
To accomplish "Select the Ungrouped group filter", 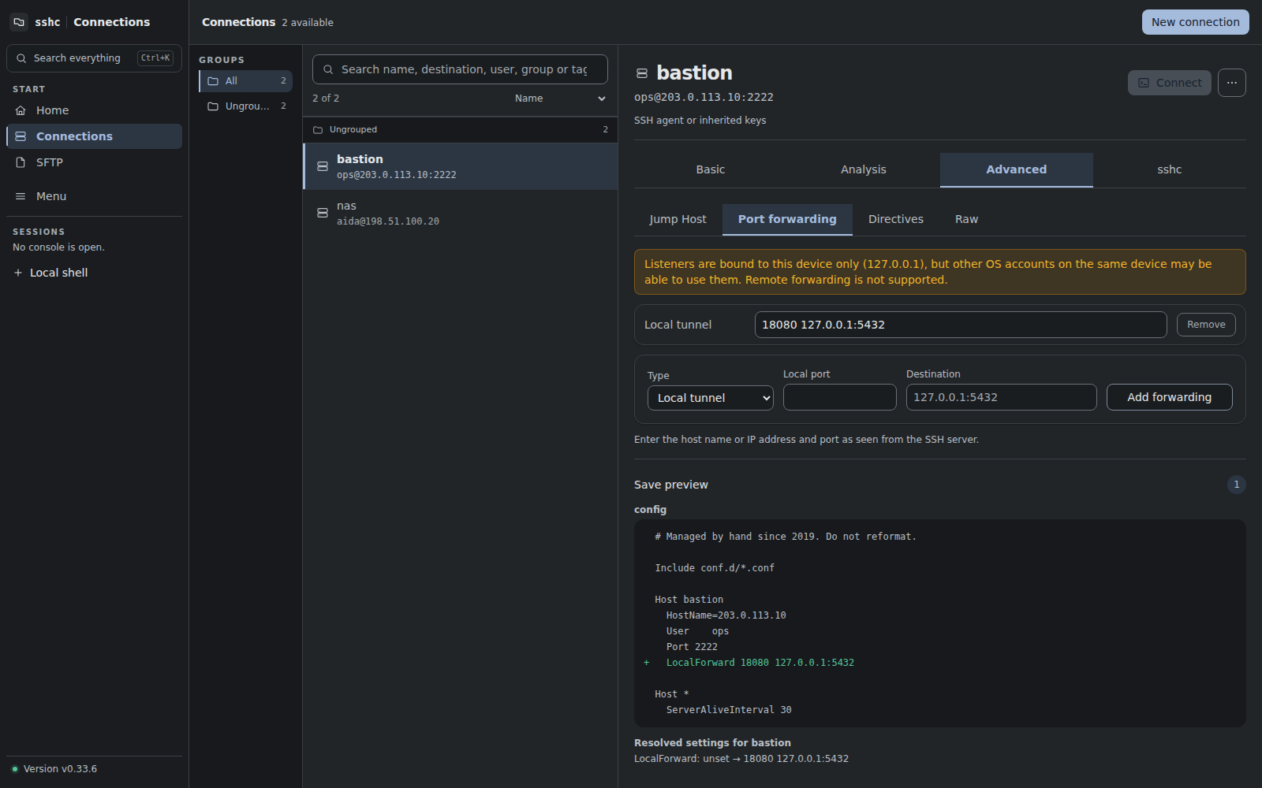I will coord(245,106).
